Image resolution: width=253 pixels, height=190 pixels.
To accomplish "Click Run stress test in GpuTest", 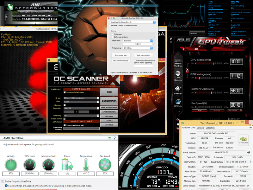I will point(121,55).
